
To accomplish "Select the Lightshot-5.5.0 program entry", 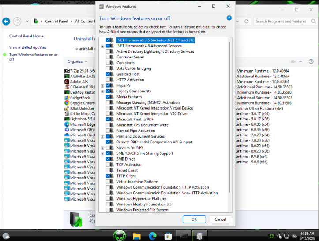I will (x=80, y=119).
